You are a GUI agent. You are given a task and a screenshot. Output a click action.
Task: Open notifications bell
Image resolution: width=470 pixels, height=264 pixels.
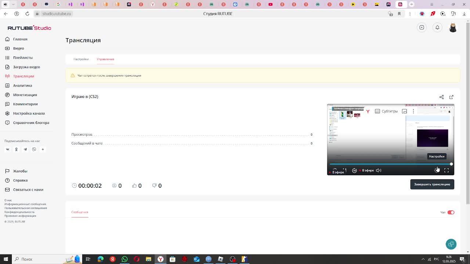coord(437,27)
